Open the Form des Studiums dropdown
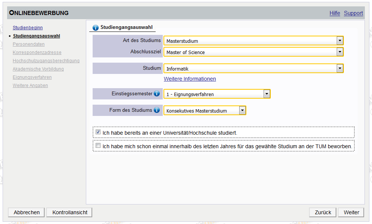Screen dimensions: 372x224 click(x=242, y=110)
